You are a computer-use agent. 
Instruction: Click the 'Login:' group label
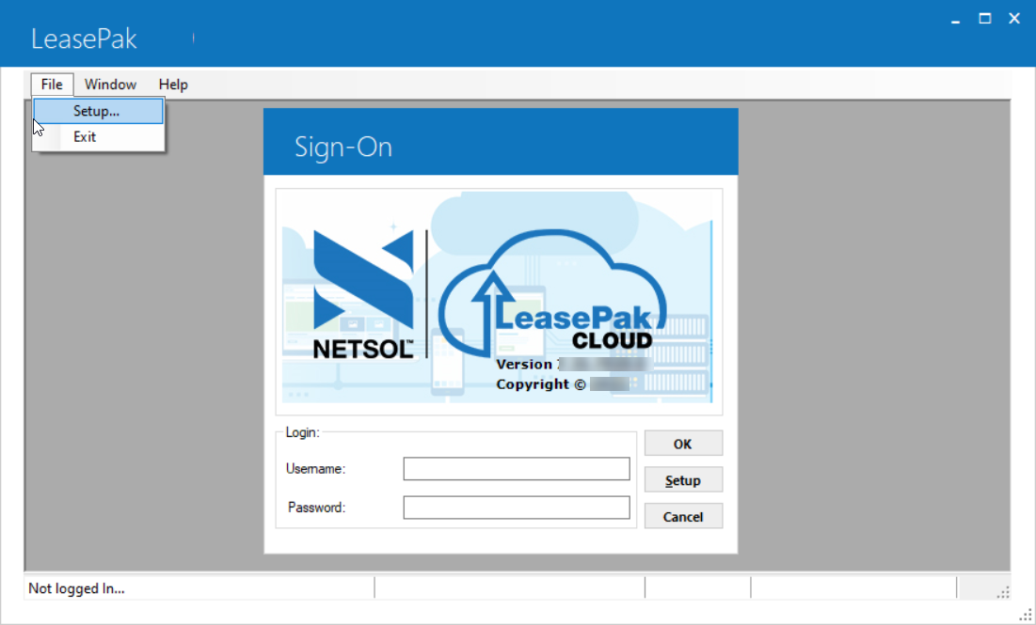(303, 432)
